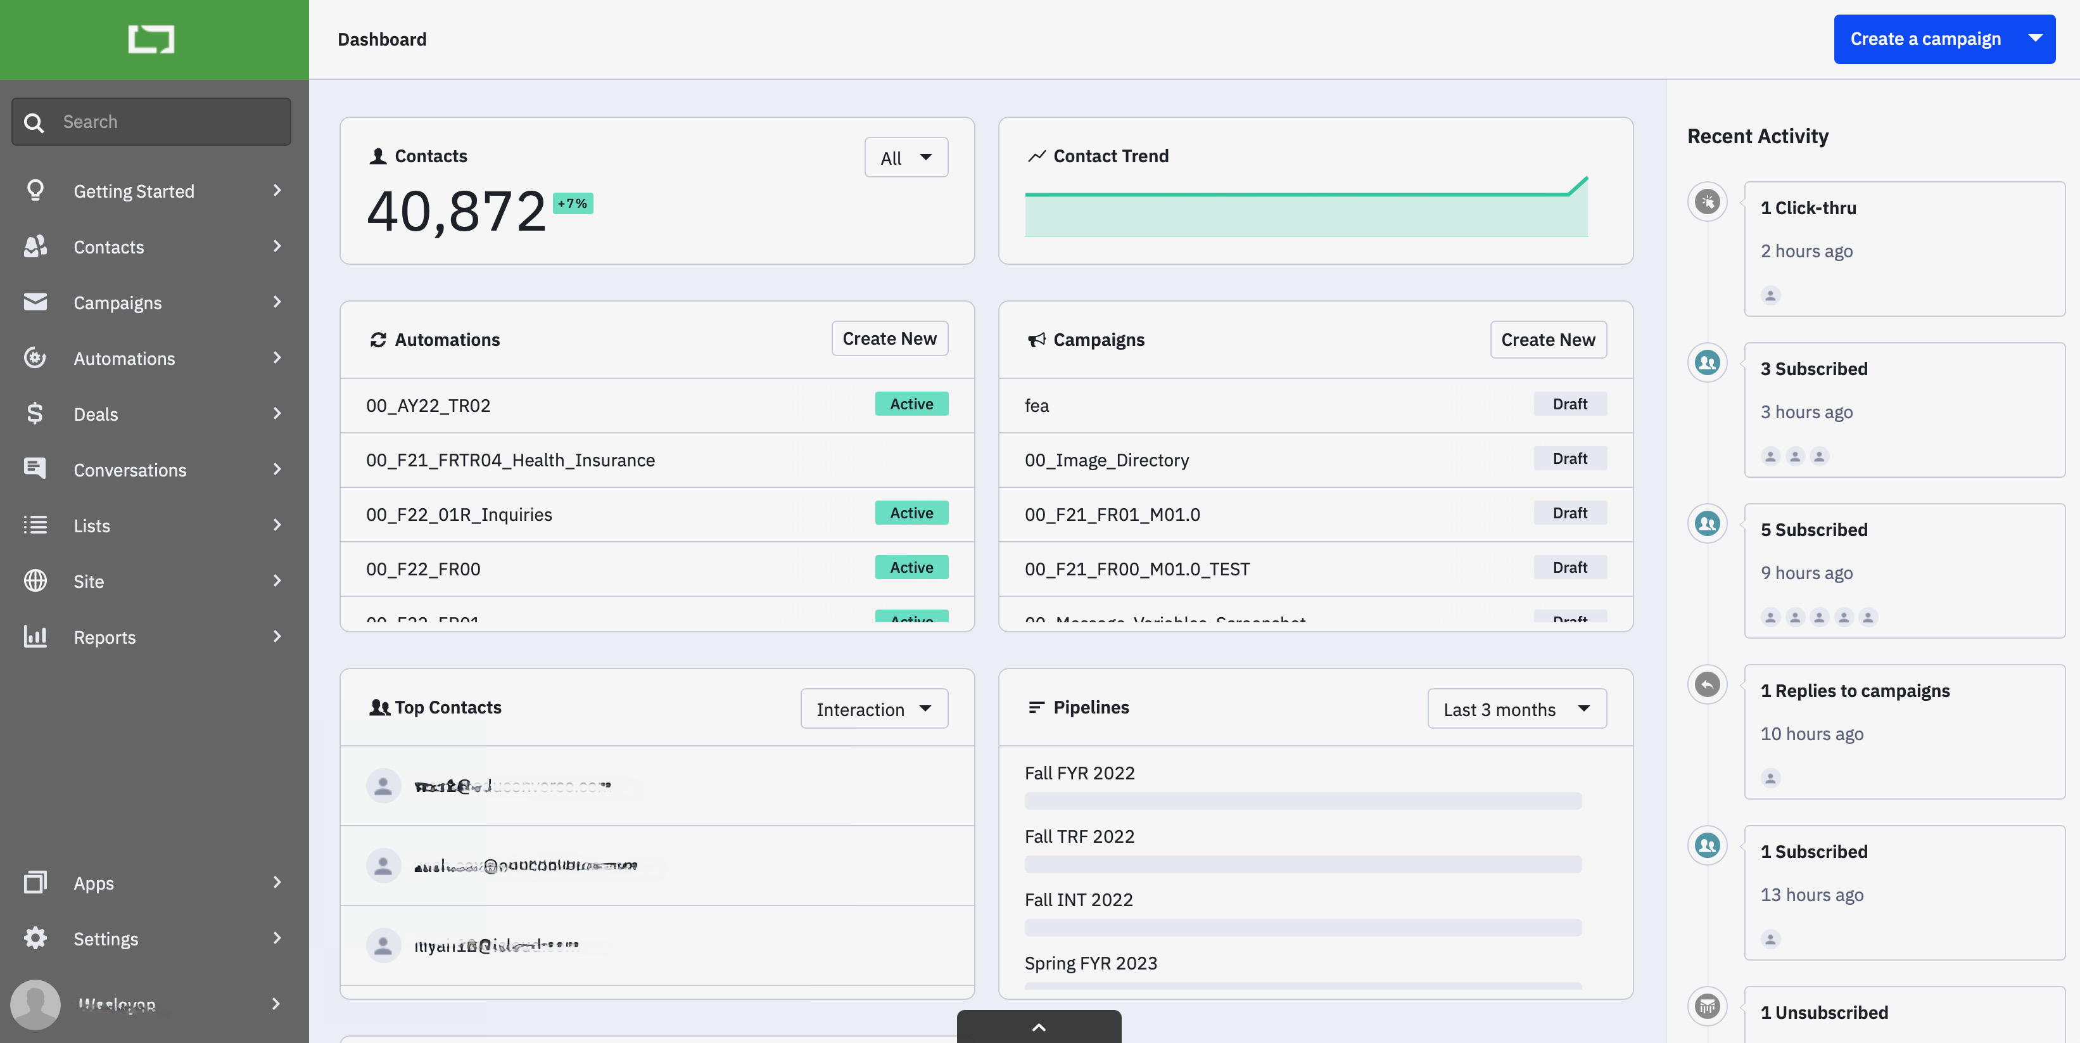Click the Lists bullet icon in sidebar
Image resolution: width=2080 pixels, height=1043 pixels.
click(x=35, y=525)
